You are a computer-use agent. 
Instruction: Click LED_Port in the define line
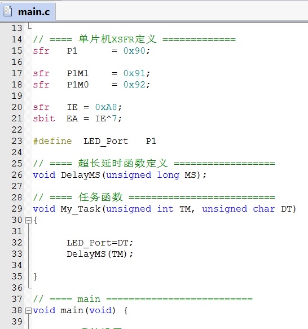(106, 142)
